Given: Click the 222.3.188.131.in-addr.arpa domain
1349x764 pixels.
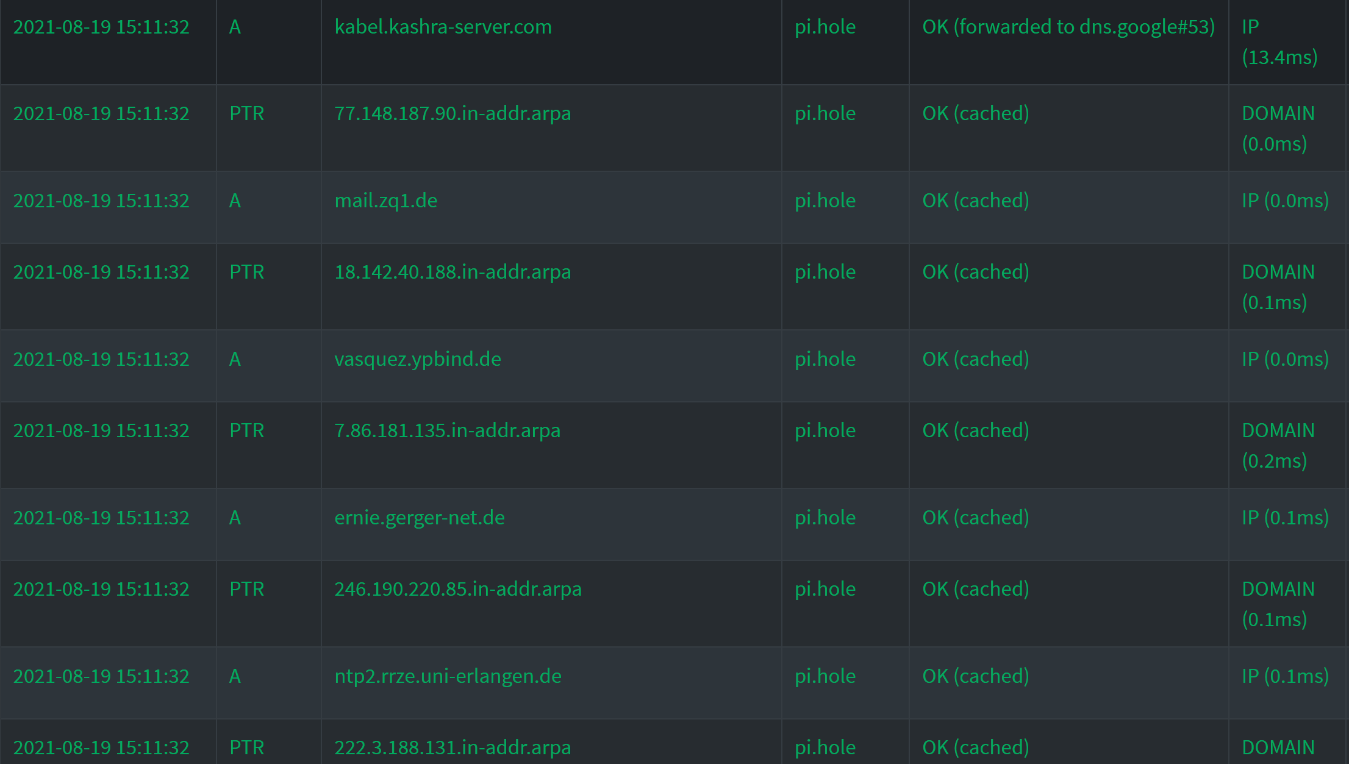Looking at the screenshot, I should pyautogui.click(x=453, y=748).
